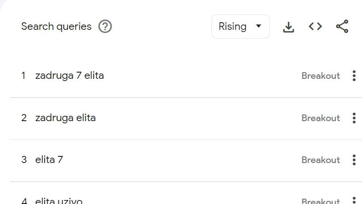Select rank number 2 in list

tap(24, 118)
